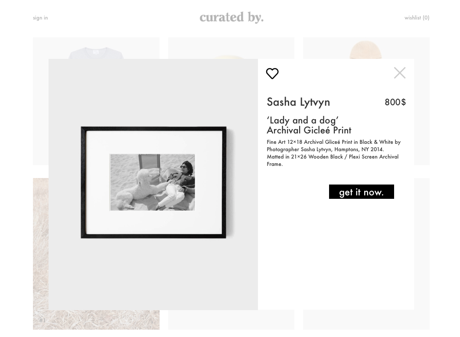The image size is (460, 337).
Task: Open the sign in link
Action: pos(40,18)
